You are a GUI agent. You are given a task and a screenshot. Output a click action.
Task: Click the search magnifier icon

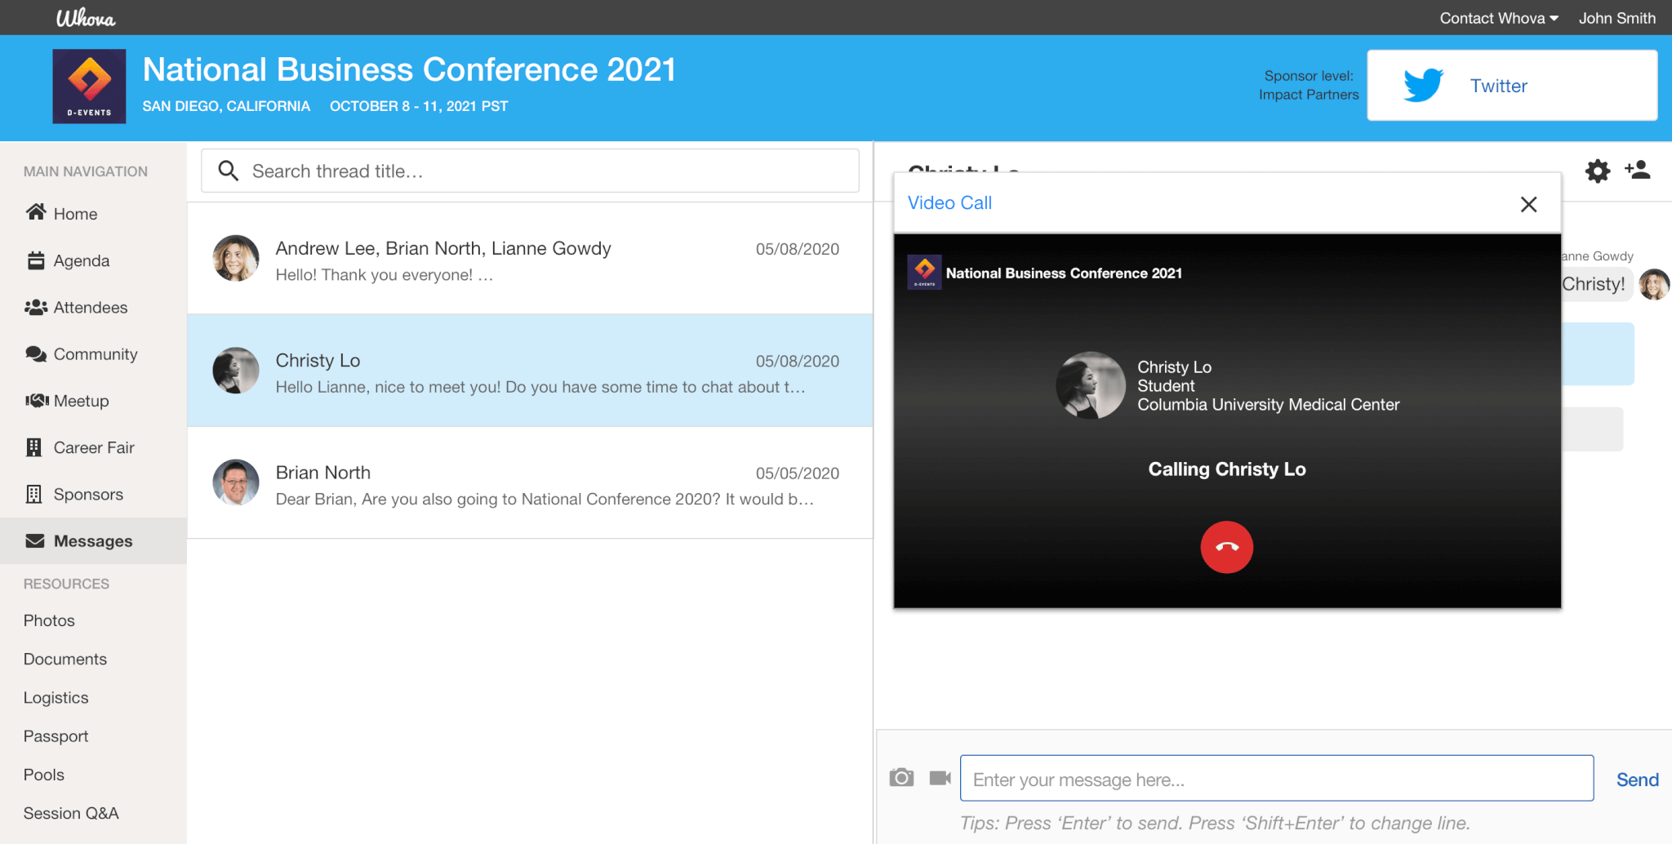[229, 171]
